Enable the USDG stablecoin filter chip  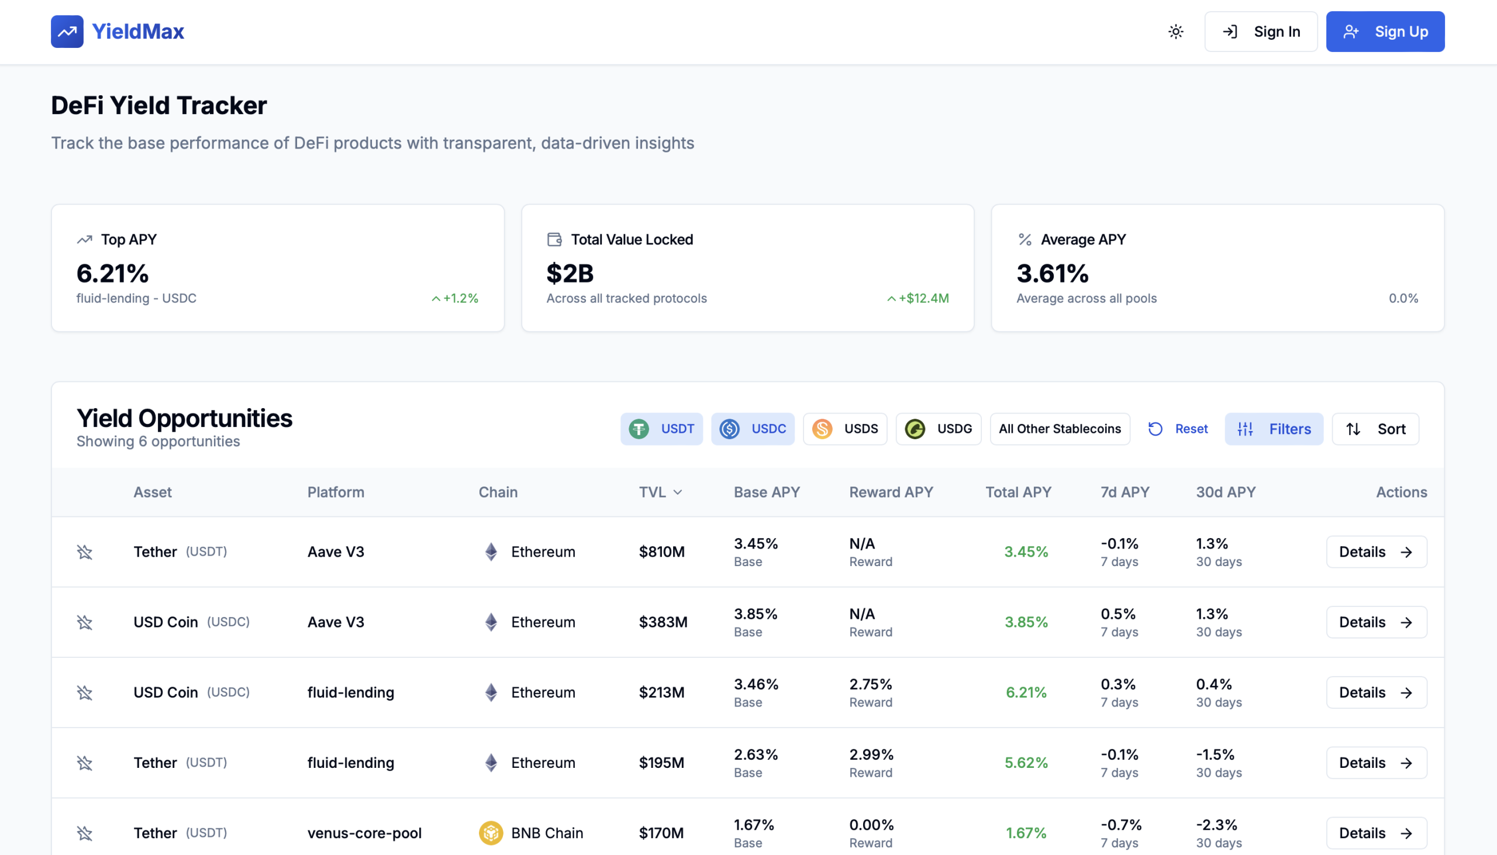coord(937,429)
